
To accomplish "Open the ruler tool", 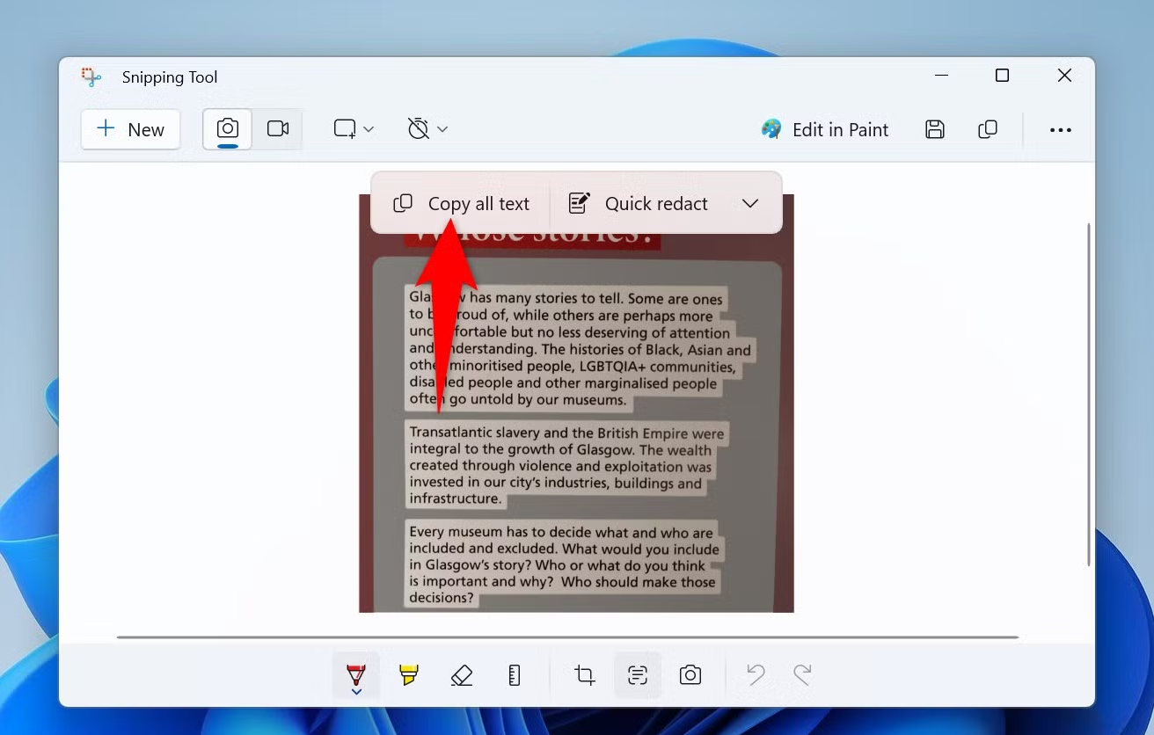I will tap(515, 674).
